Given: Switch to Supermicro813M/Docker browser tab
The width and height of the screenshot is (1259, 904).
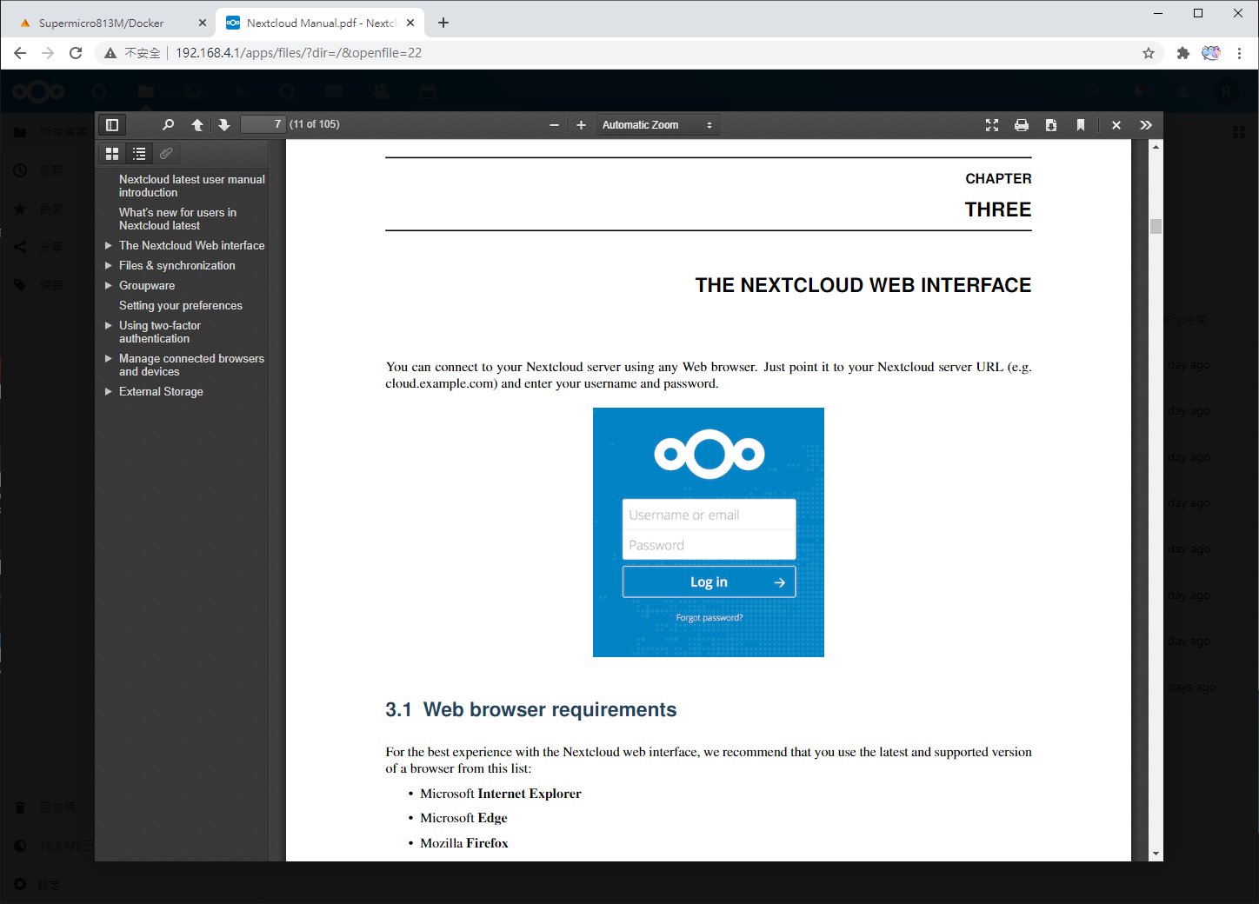Looking at the screenshot, I should tap(101, 23).
